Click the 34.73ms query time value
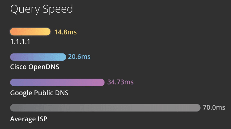This screenshot has height=129, width=231. (120, 82)
